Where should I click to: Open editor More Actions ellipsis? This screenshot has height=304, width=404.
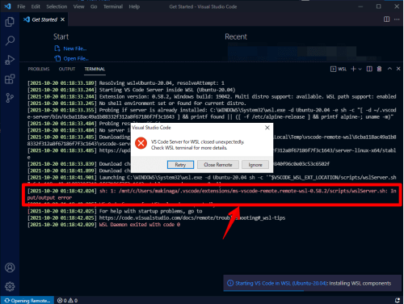pyautogui.click(x=397, y=19)
